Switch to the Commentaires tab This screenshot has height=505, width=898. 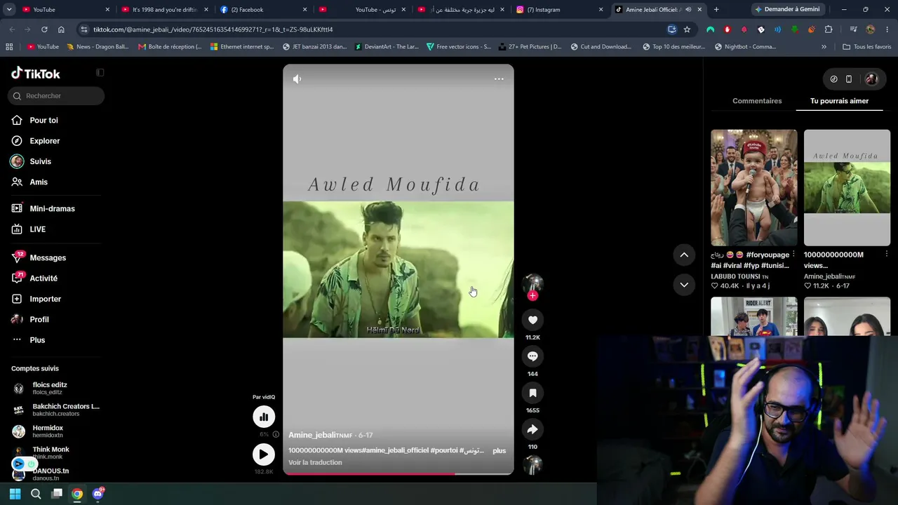(757, 101)
